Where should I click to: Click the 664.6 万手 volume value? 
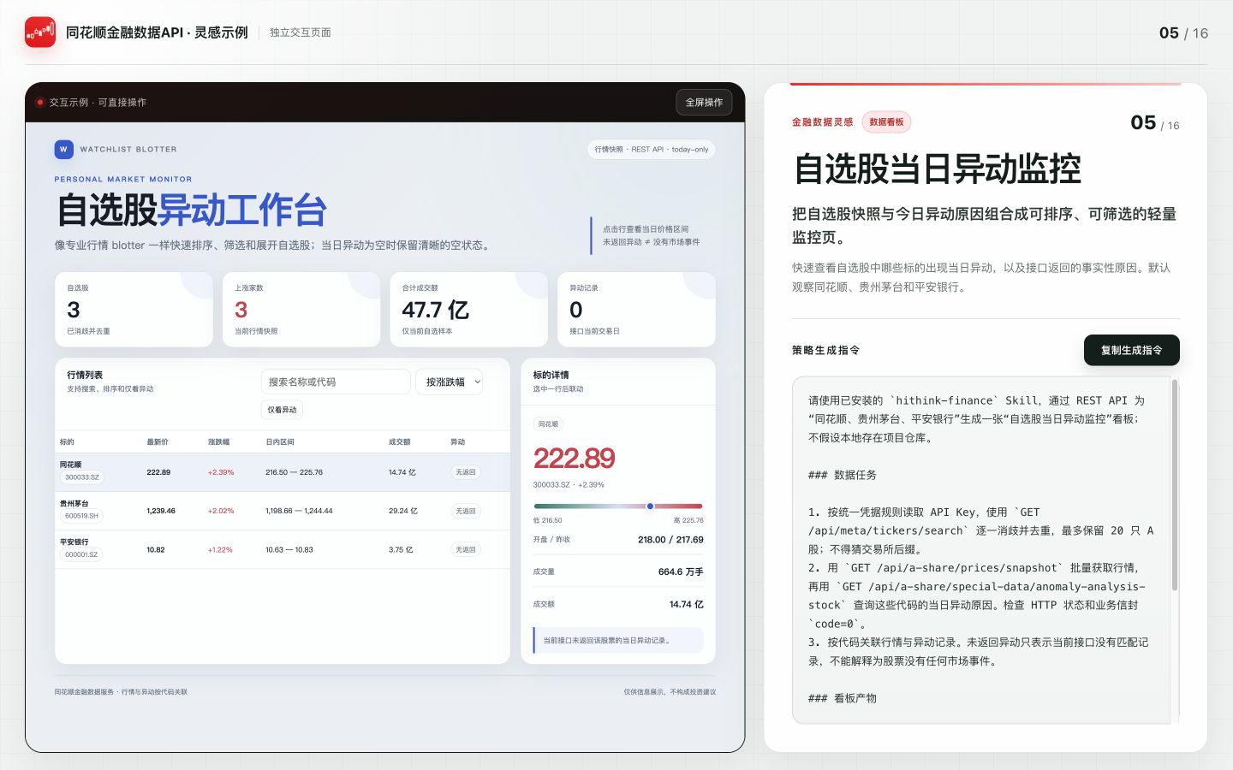tap(681, 572)
